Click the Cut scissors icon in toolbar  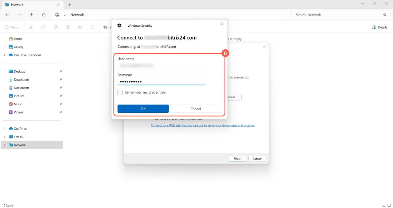coord(31,27)
